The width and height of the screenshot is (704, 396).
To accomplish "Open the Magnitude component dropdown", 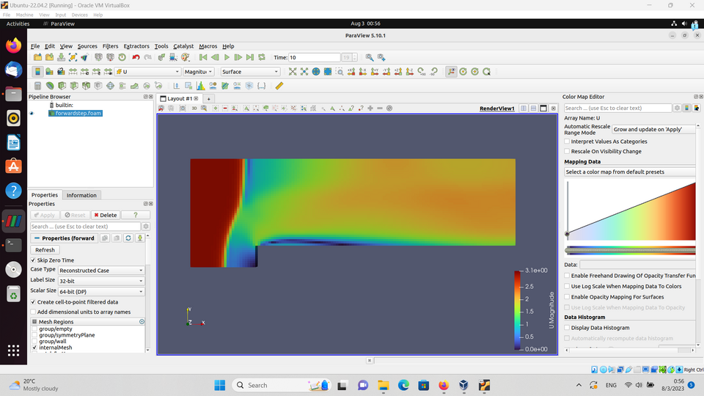I will click(x=198, y=72).
